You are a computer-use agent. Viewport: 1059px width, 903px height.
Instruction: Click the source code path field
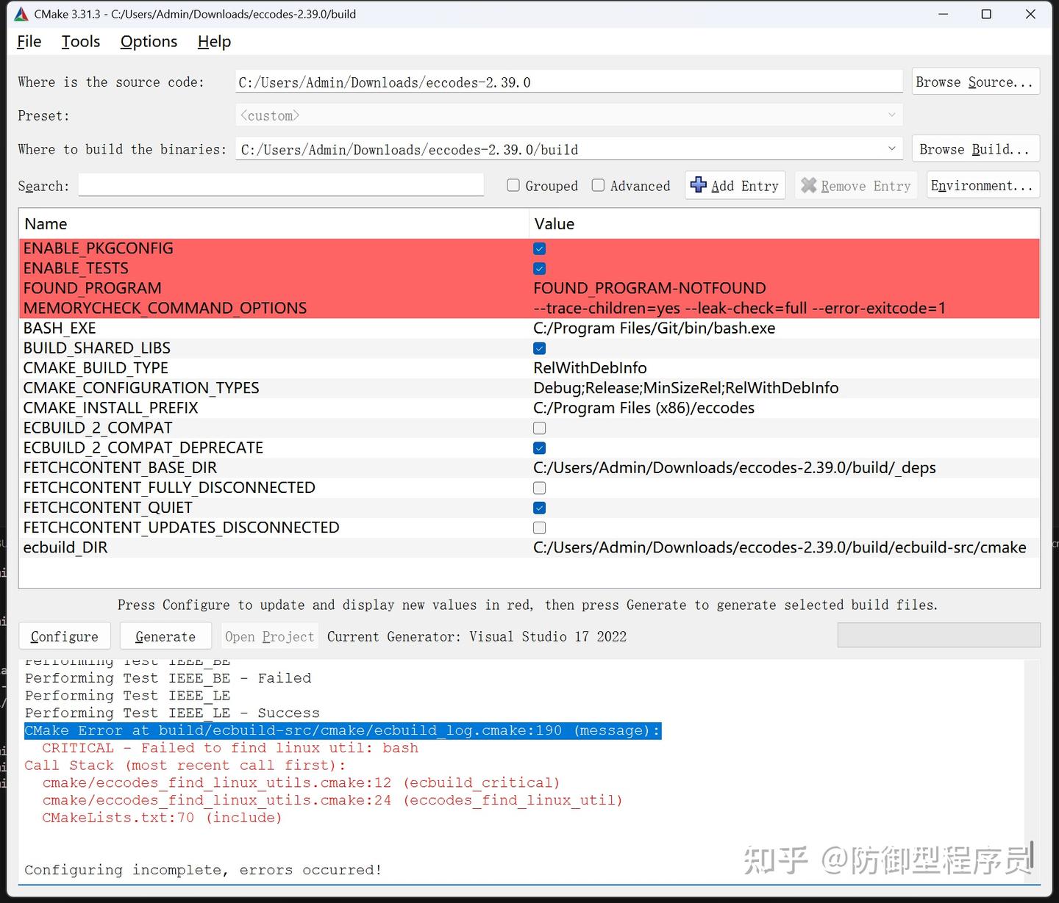[x=568, y=82]
